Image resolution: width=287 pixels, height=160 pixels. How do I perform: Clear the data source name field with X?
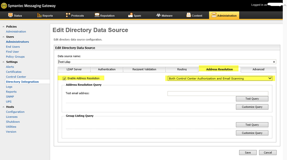pyautogui.click(x=274, y=62)
